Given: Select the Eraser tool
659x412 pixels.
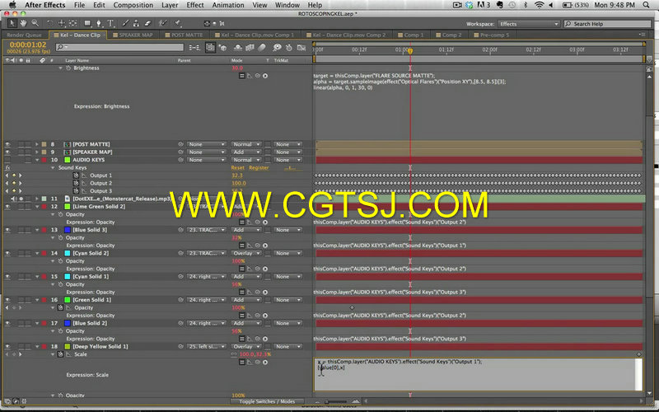Looking at the screenshot, I should pos(147,24).
